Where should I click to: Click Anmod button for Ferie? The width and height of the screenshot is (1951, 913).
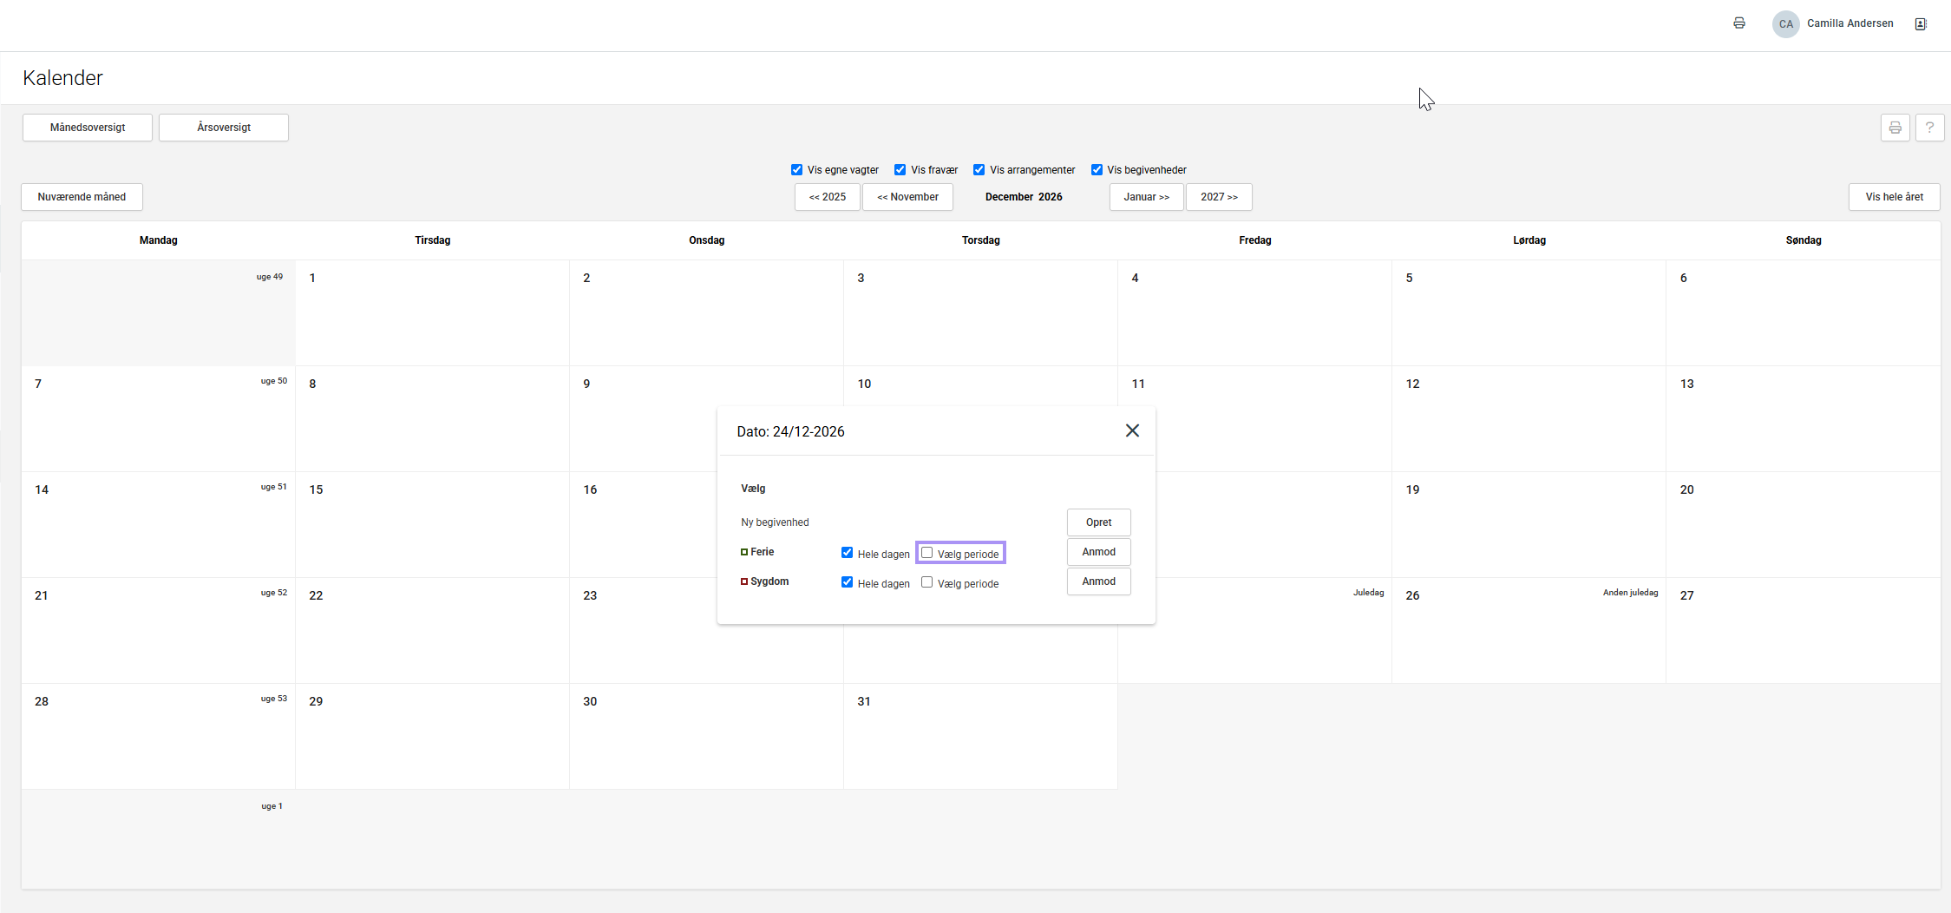click(1098, 552)
